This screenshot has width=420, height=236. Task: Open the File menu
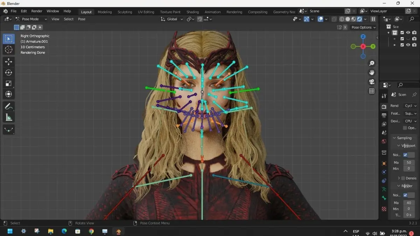pyautogui.click(x=13, y=11)
